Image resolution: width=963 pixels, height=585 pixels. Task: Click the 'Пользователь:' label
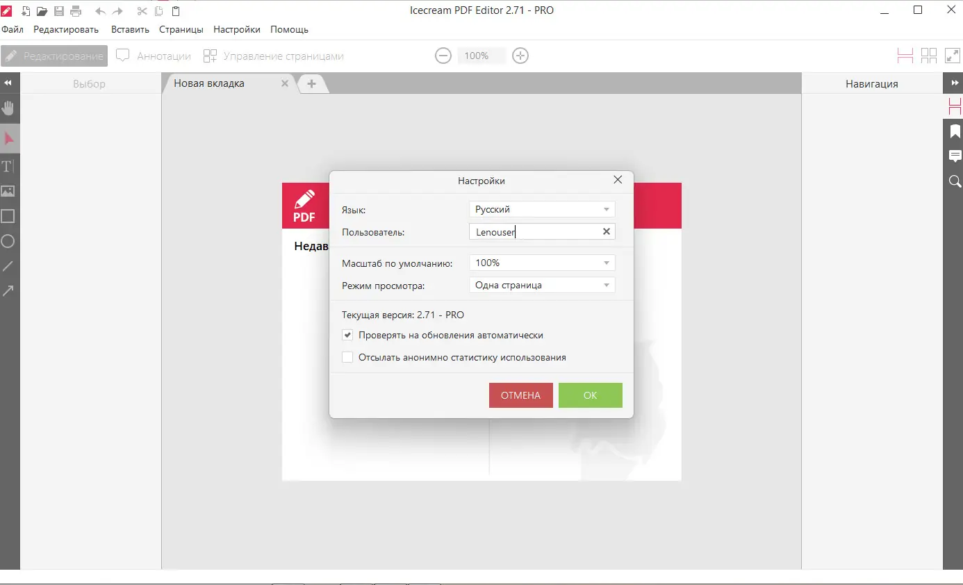point(373,232)
